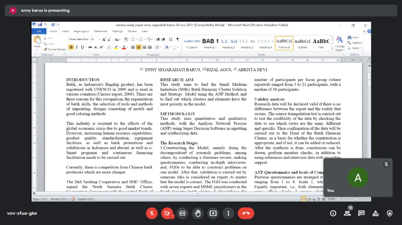Viewport: 402px width, 225px height.
Task: Apply the Title style
Action: 321,43
